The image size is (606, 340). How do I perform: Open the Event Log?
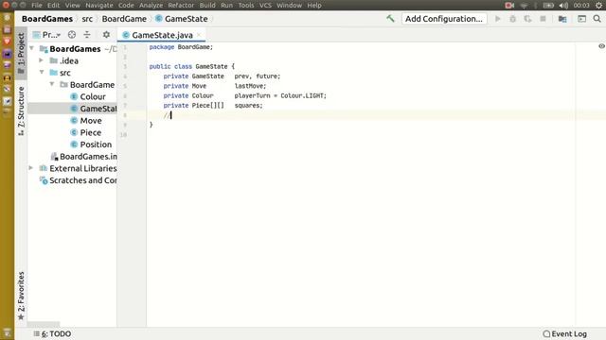(565, 333)
